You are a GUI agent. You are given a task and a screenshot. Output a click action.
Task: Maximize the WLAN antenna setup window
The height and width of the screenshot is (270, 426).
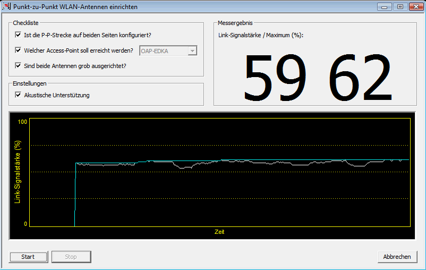(399, 7)
